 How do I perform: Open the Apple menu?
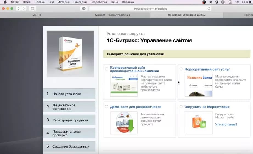5,2
